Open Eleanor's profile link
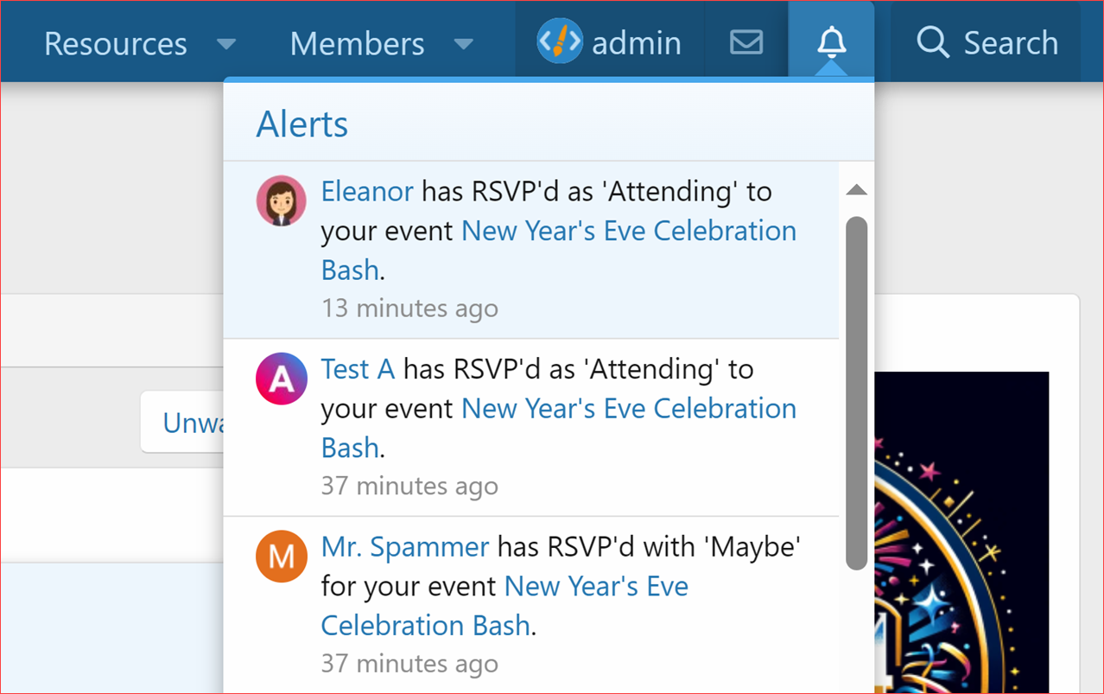 click(x=366, y=191)
